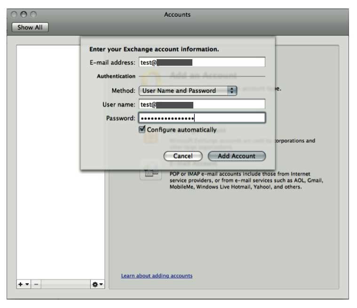Click the Enter your Exchange account information heading

click(154, 49)
